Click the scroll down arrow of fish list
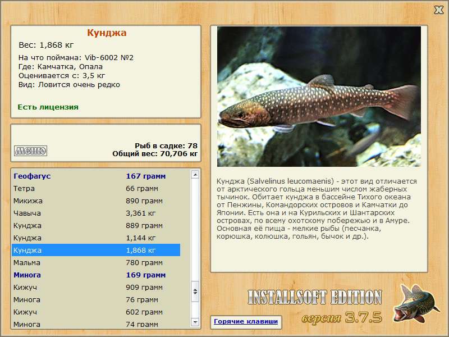 click(x=195, y=322)
